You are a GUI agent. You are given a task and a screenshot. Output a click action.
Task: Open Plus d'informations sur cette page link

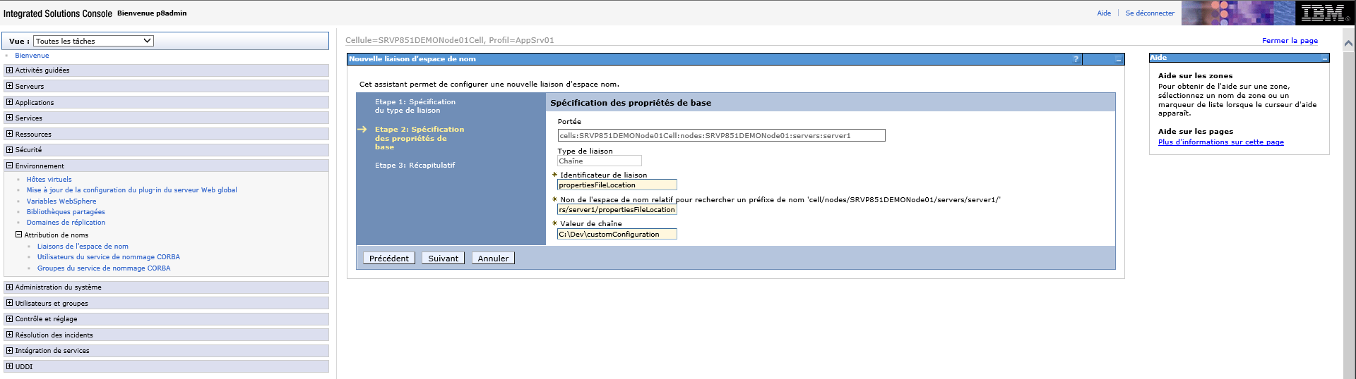point(1220,142)
